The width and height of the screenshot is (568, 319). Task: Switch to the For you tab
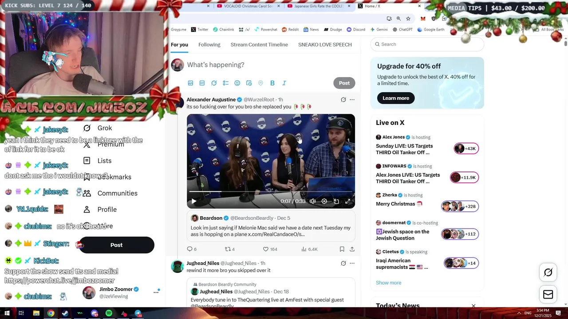point(179,45)
